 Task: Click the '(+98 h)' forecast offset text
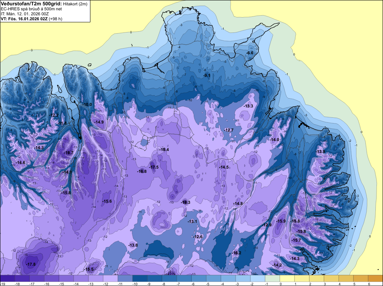tap(56, 19)
